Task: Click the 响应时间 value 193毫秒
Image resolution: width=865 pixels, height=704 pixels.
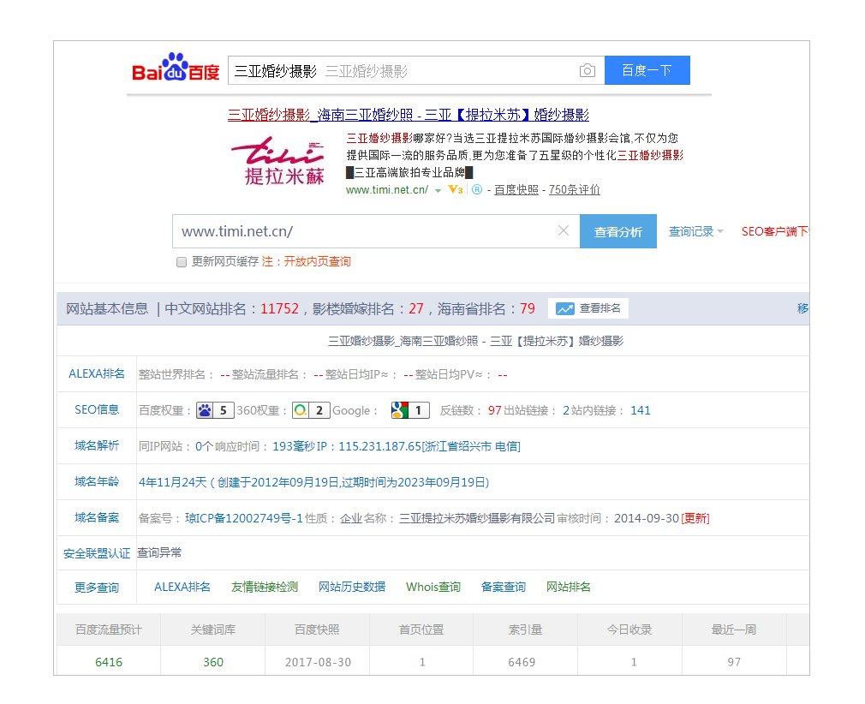Action: point(294,446)
